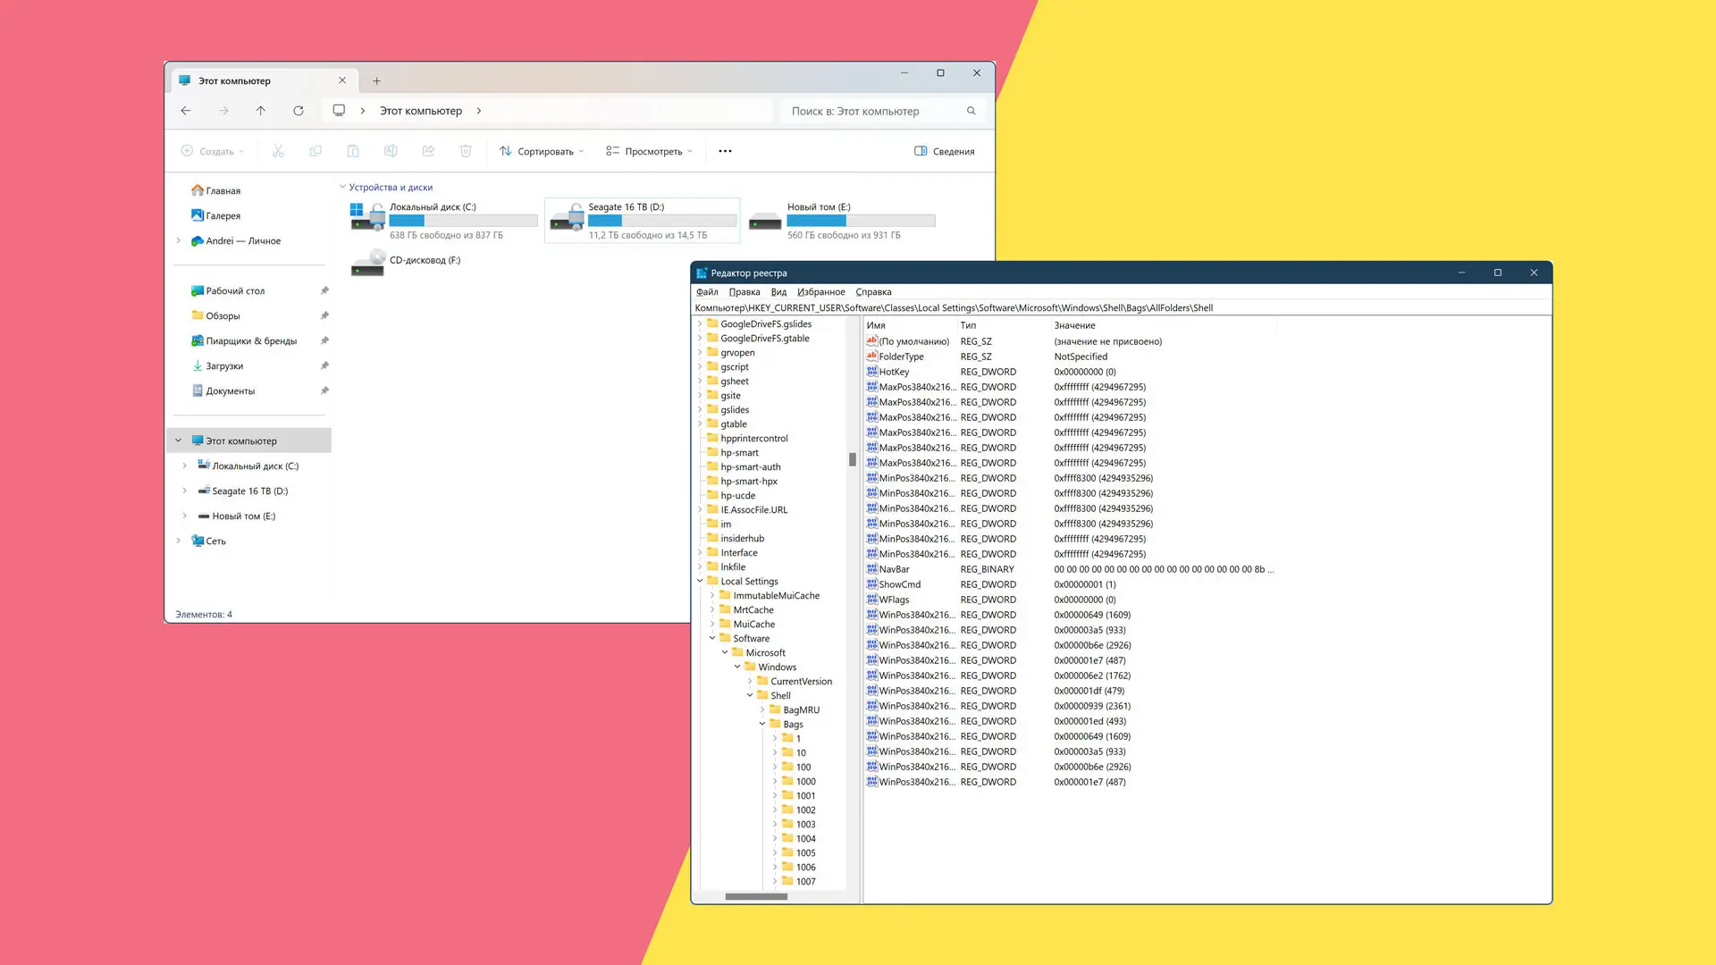Viewport: 1716px width, 965px height.
Task: Expand CurrentVersion key in registry tree
Action: pyautogui.click(x=750, y=681)
